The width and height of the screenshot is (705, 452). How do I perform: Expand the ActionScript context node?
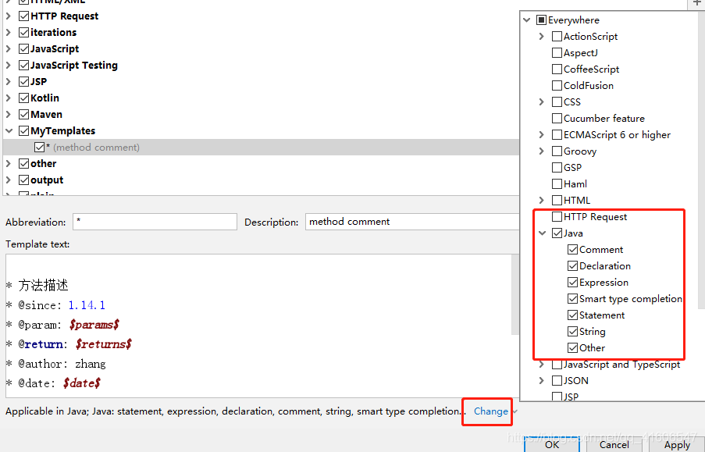[542, 37]
